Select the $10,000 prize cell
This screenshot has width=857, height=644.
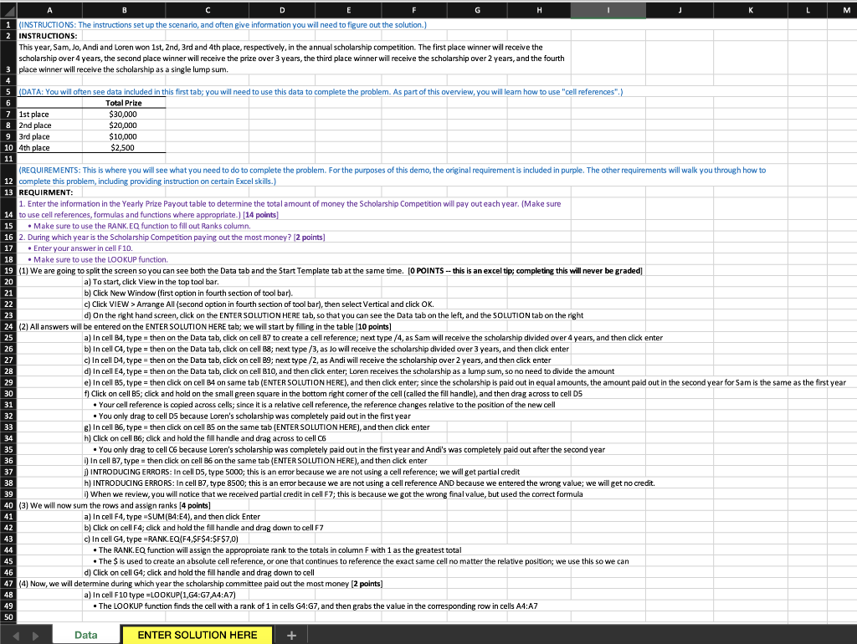(124, 136)
